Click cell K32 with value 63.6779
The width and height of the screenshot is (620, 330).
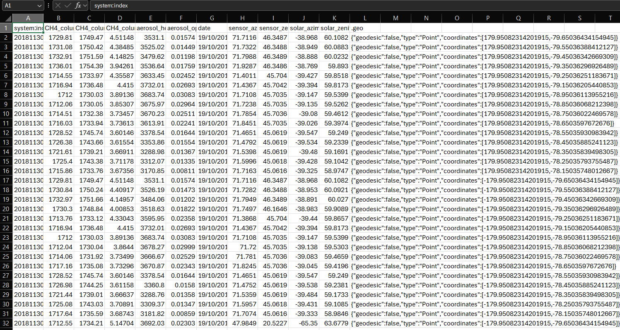pos(334,323)
